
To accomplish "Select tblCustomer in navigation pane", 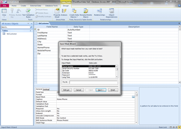I will [x=12, y=34].
